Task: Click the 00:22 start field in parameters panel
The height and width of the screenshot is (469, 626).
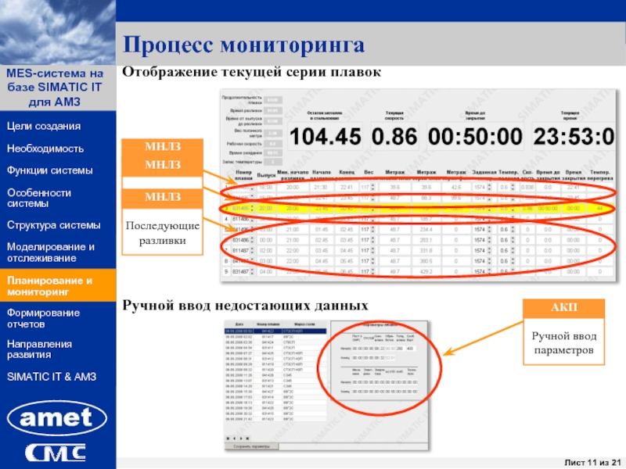Action: point(380,349)
